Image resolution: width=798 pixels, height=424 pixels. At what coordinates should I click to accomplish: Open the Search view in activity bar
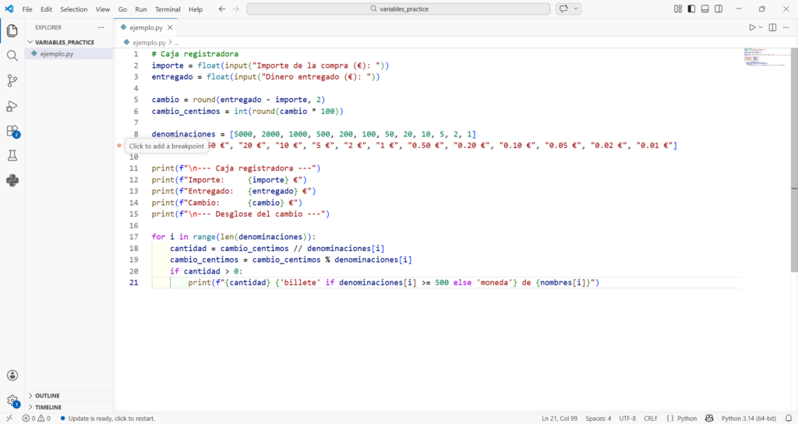12,56
